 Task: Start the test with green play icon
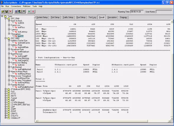29,12
